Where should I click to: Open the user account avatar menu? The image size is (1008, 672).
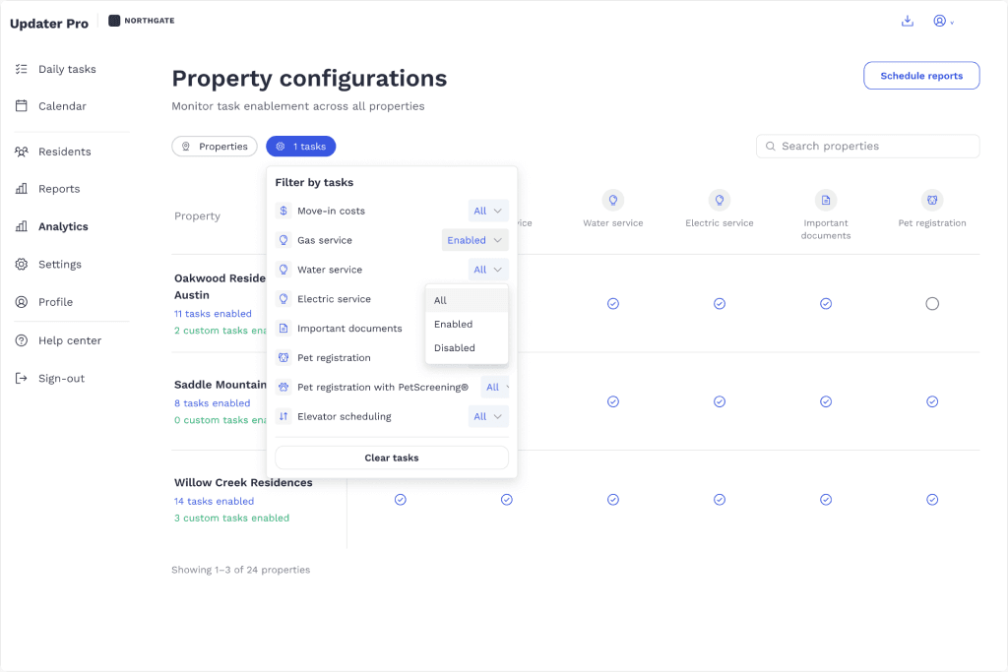(943, 22)
